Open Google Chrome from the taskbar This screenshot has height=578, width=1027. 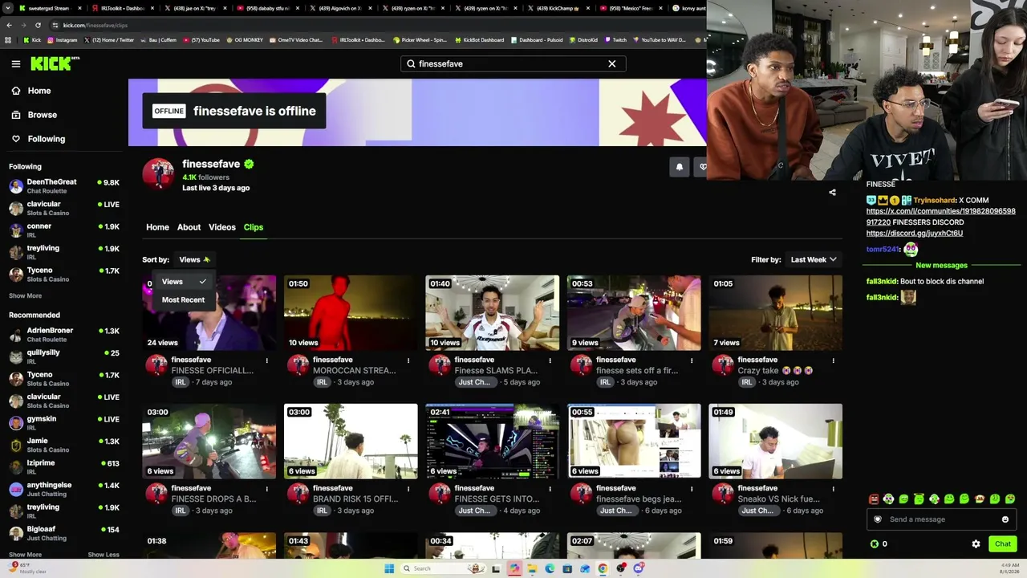(603, 568)
